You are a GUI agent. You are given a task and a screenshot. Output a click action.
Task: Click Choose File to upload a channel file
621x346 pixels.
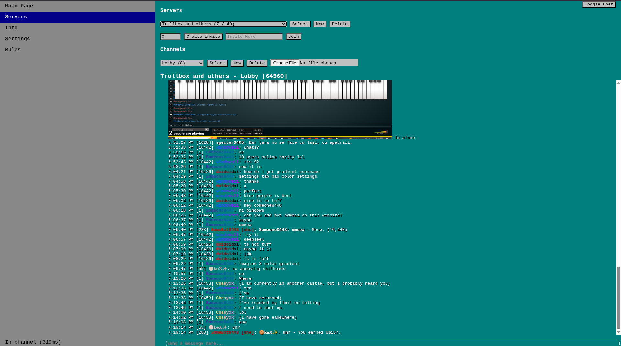pos(284,63)
